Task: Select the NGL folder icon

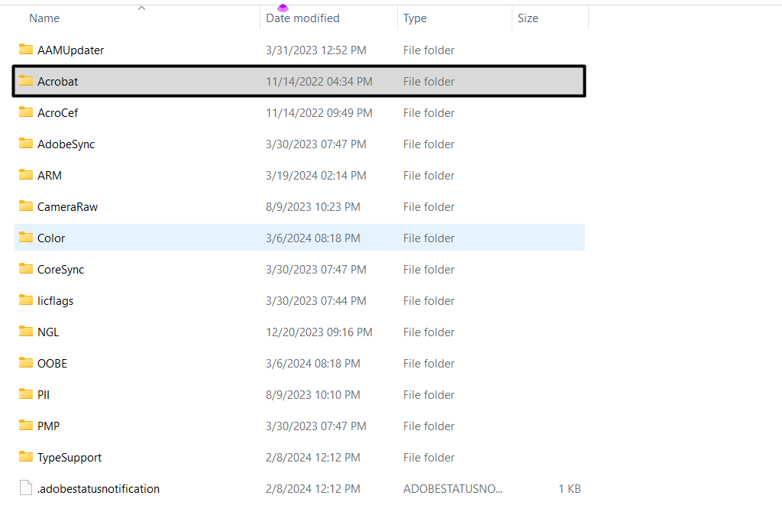Action: [26, 332]
